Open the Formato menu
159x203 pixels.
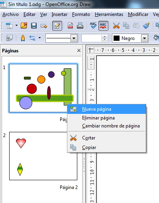pos(81,14)
